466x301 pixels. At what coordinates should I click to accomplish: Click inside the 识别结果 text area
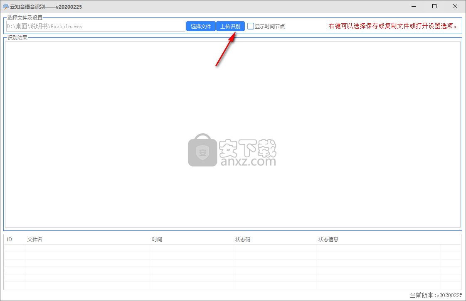[x=233, y=135]
